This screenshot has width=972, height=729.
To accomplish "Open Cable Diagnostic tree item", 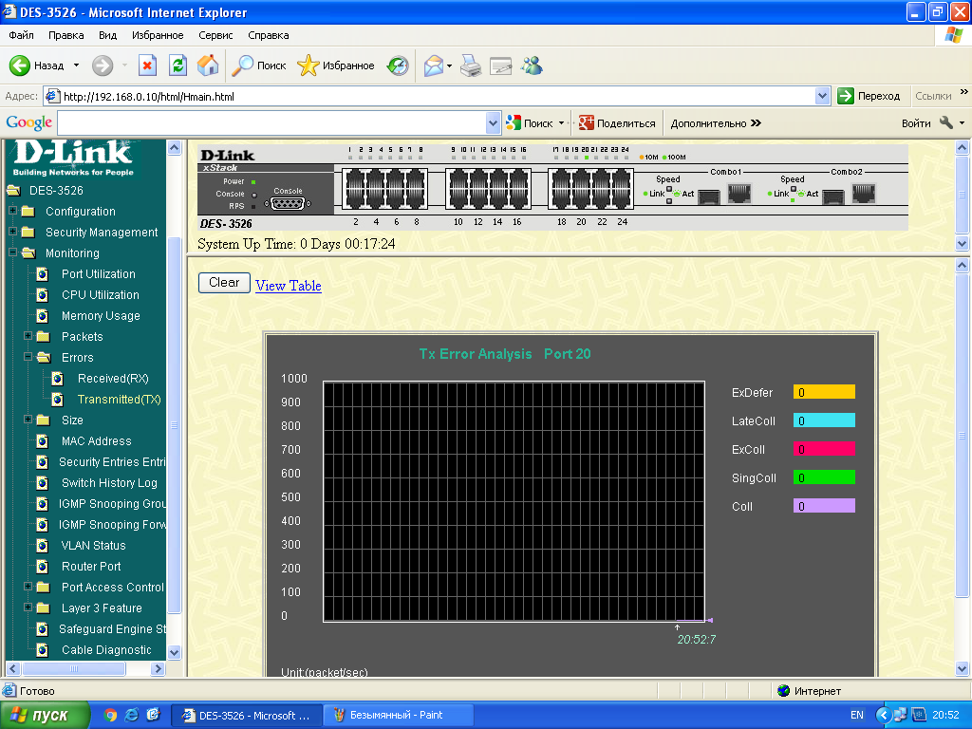I will 106,649.
